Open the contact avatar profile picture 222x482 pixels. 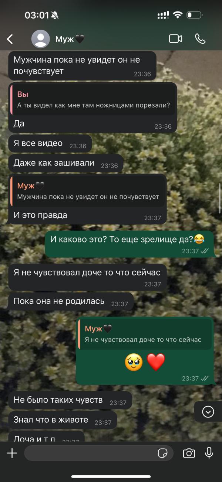(x=41, y=39)
